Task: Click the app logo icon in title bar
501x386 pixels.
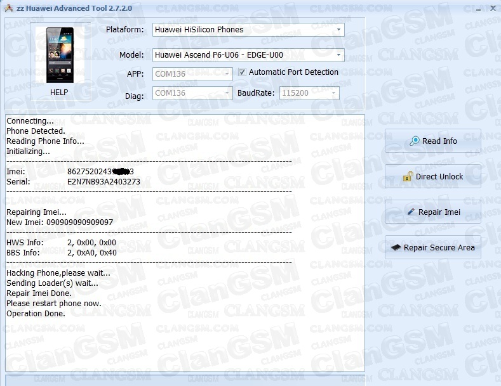Action: point(9,8)
